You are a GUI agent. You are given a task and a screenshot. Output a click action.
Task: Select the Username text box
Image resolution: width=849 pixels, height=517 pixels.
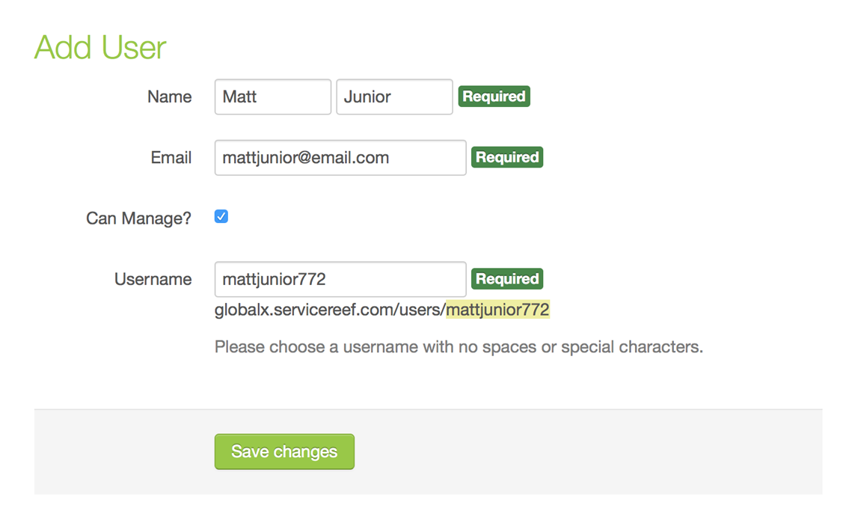(x=340, y=279)
